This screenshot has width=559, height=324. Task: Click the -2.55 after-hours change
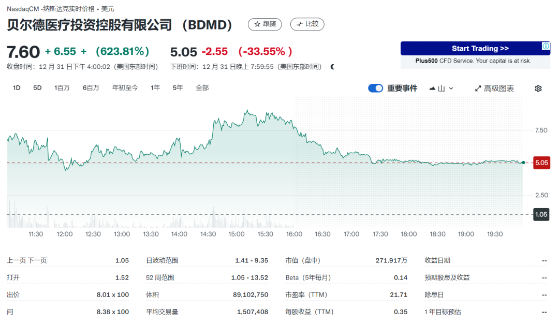point(215,51)
